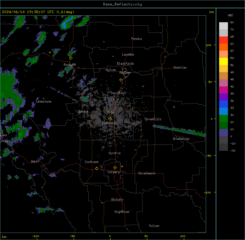Click the -100 km tick on bottom axis
This screenshot has height=240, width=245.
pos(36,236)
